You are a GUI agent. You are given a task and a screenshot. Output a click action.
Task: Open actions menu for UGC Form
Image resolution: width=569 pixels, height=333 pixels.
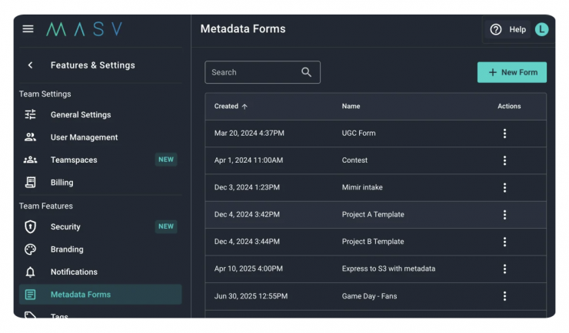[x=504, y=134]
